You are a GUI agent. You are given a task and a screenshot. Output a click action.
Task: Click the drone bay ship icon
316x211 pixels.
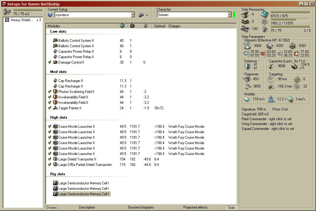pyautogui.click(x=7, y=12)
